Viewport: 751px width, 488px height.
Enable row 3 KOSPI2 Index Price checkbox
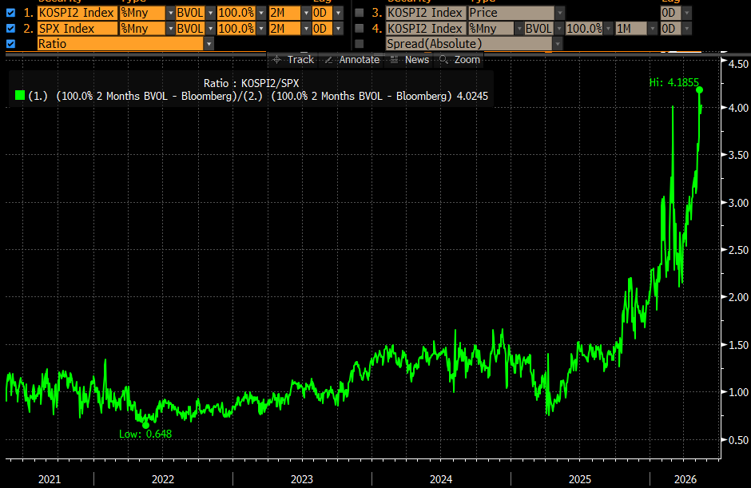[x=360, y=13]
